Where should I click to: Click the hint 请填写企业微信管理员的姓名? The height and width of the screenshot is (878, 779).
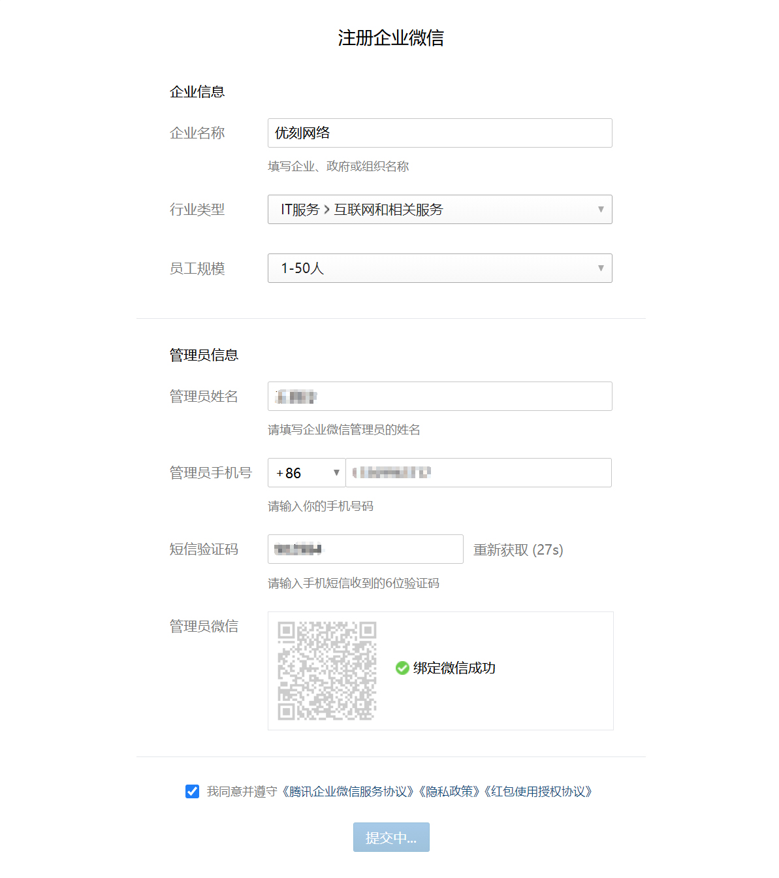[x=344, y=430]
